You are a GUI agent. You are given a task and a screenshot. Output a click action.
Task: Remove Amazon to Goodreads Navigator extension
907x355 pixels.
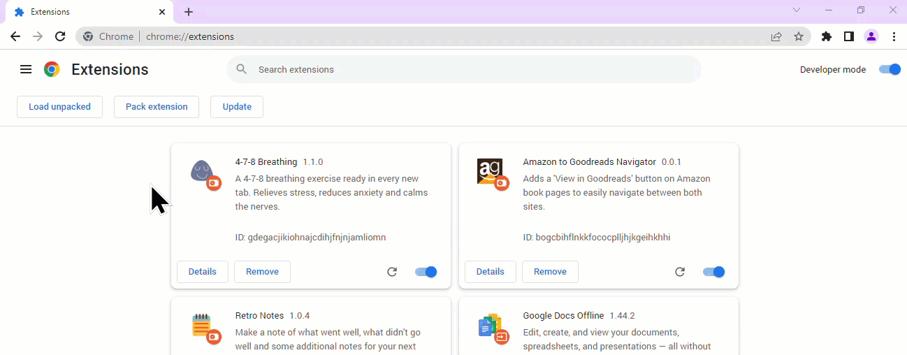(550, 272)
